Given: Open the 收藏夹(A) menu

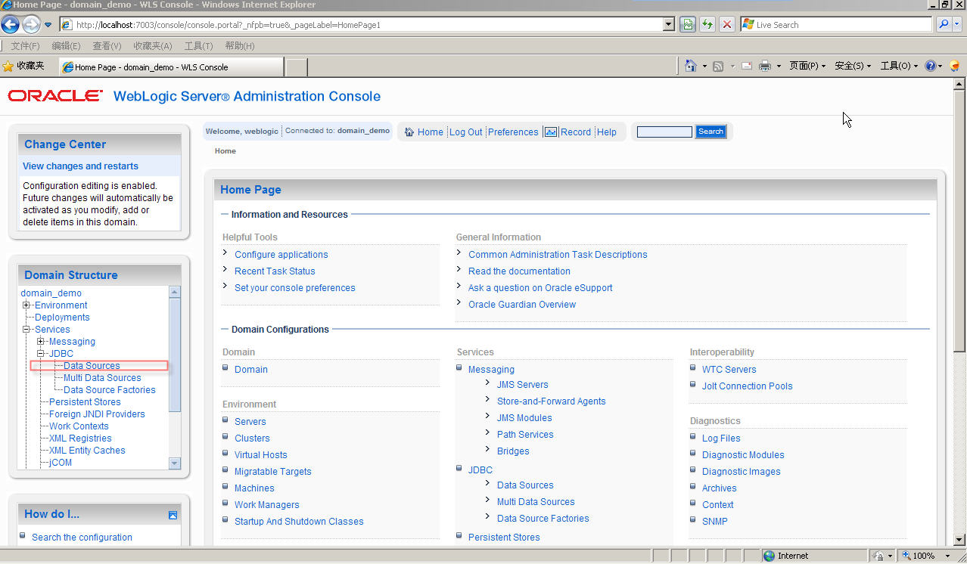Looking at the screenshot, I should (153, 46).
